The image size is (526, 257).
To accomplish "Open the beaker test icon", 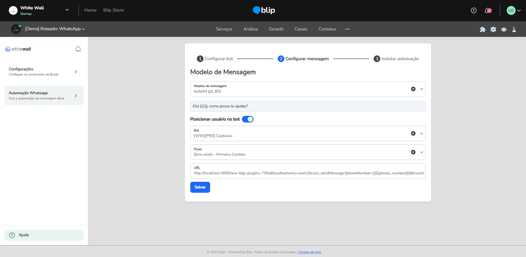I will pyautogui.click(x=514, y=29).
